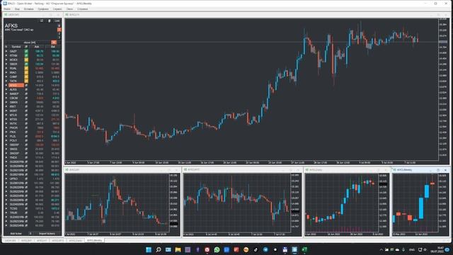This screenshot has width=453, height=255.
Task: Select the PLZL ticker row
Action: coord(33,136)
